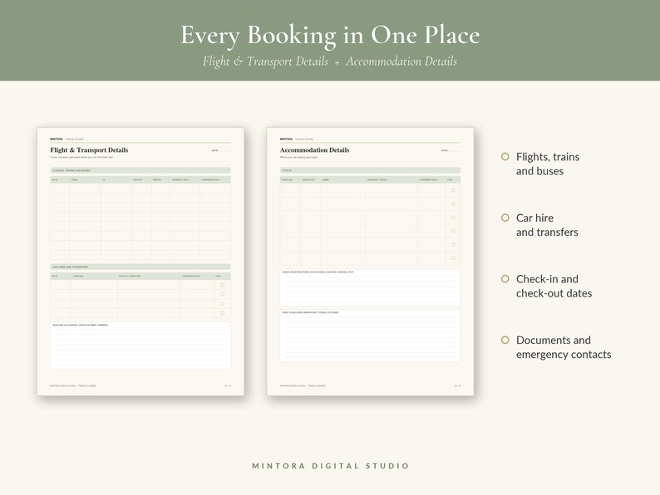Click the "MINTORA DIGITAL STUDIO" footer text
Viewport: 660px width, 495px height.
331,466
